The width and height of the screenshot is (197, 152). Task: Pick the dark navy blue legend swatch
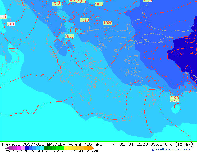26,148
